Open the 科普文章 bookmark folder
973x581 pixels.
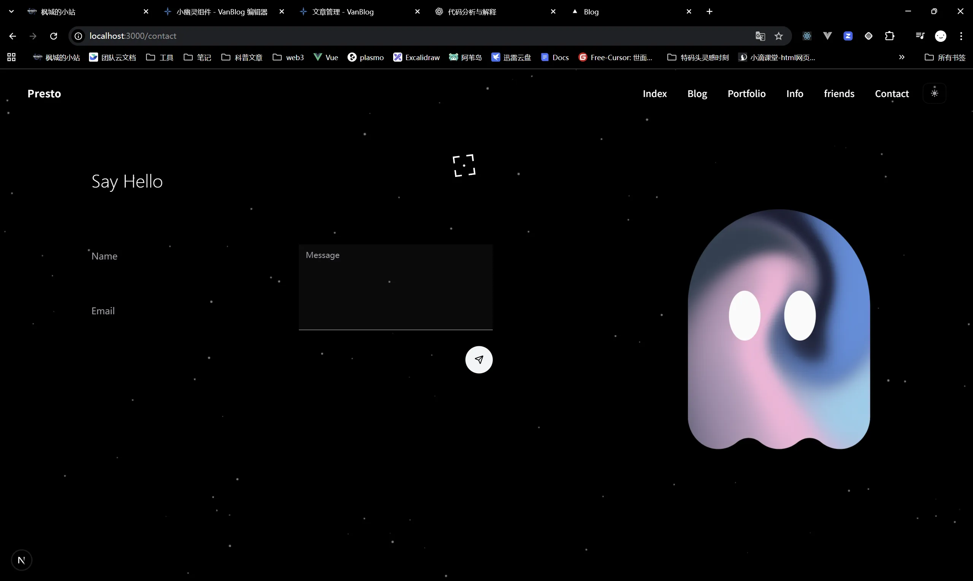242,57
